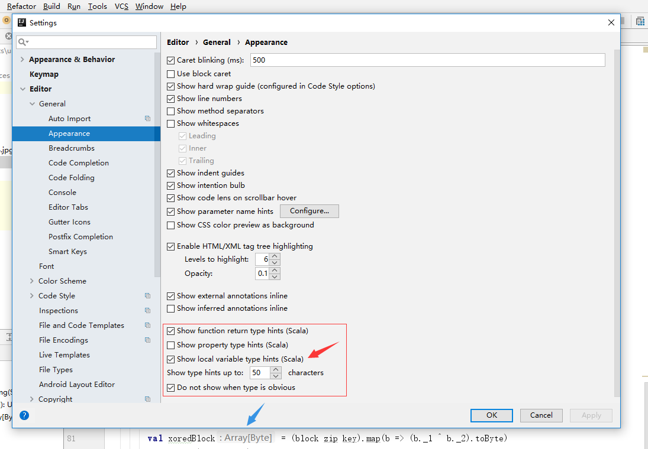Expand the Copyright node

32,399
